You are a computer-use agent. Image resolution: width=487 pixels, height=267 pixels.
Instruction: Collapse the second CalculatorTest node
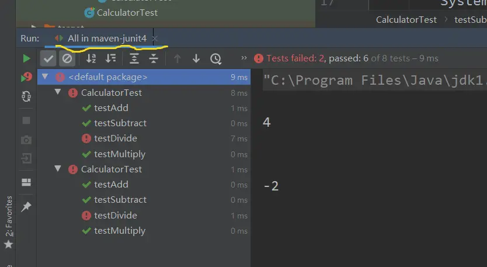click(58, 169)
